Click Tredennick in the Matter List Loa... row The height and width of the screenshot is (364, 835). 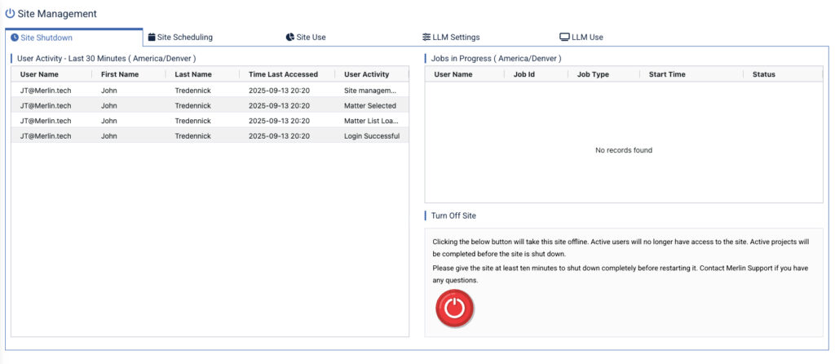pyautogui.click(x=192, y=121)
